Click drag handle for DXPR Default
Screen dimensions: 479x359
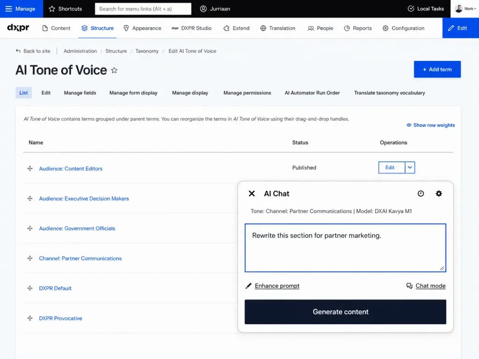[30, 288]
